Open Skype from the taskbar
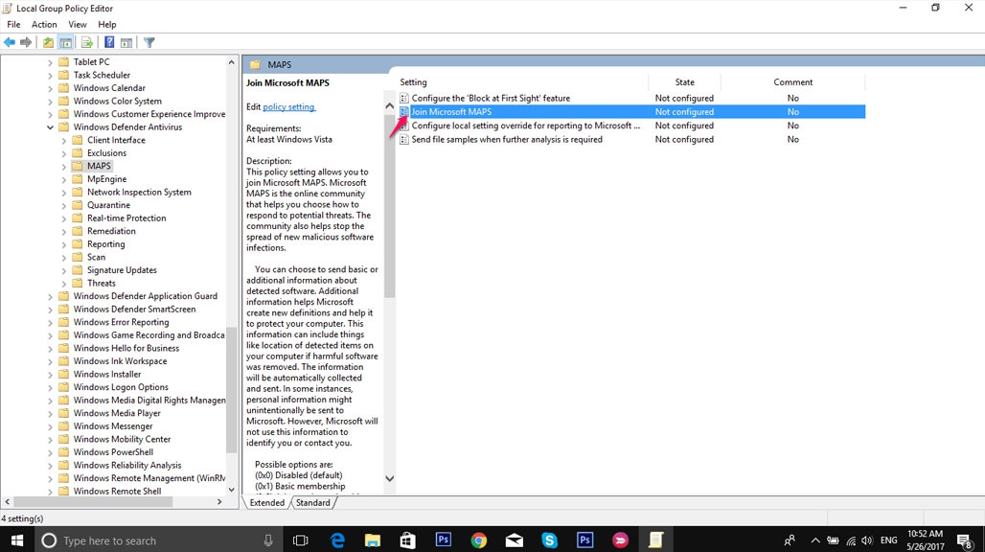Viewport: 985px width, 552px height. click(549, 540)
